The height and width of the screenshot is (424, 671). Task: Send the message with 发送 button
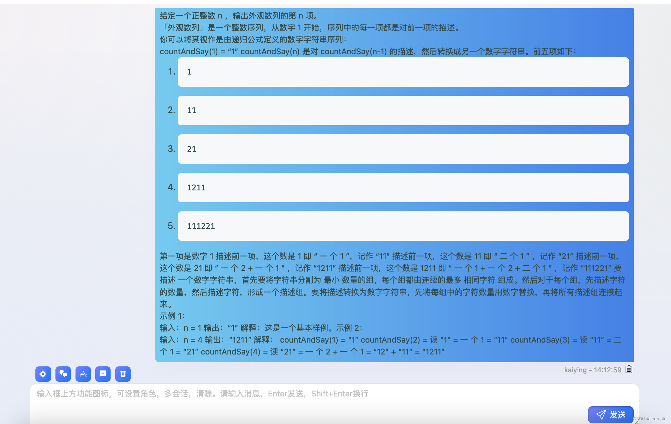coord(611,415)
